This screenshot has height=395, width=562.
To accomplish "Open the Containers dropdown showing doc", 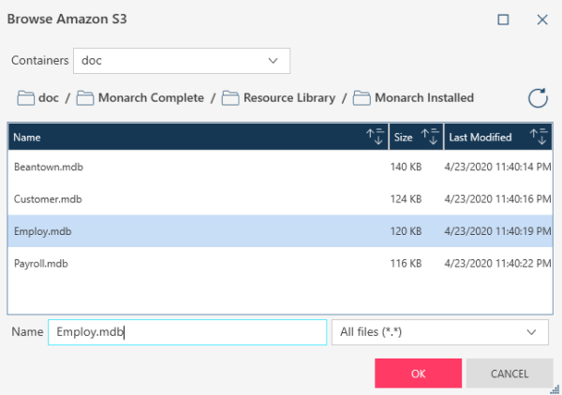I will pos(182,61).
